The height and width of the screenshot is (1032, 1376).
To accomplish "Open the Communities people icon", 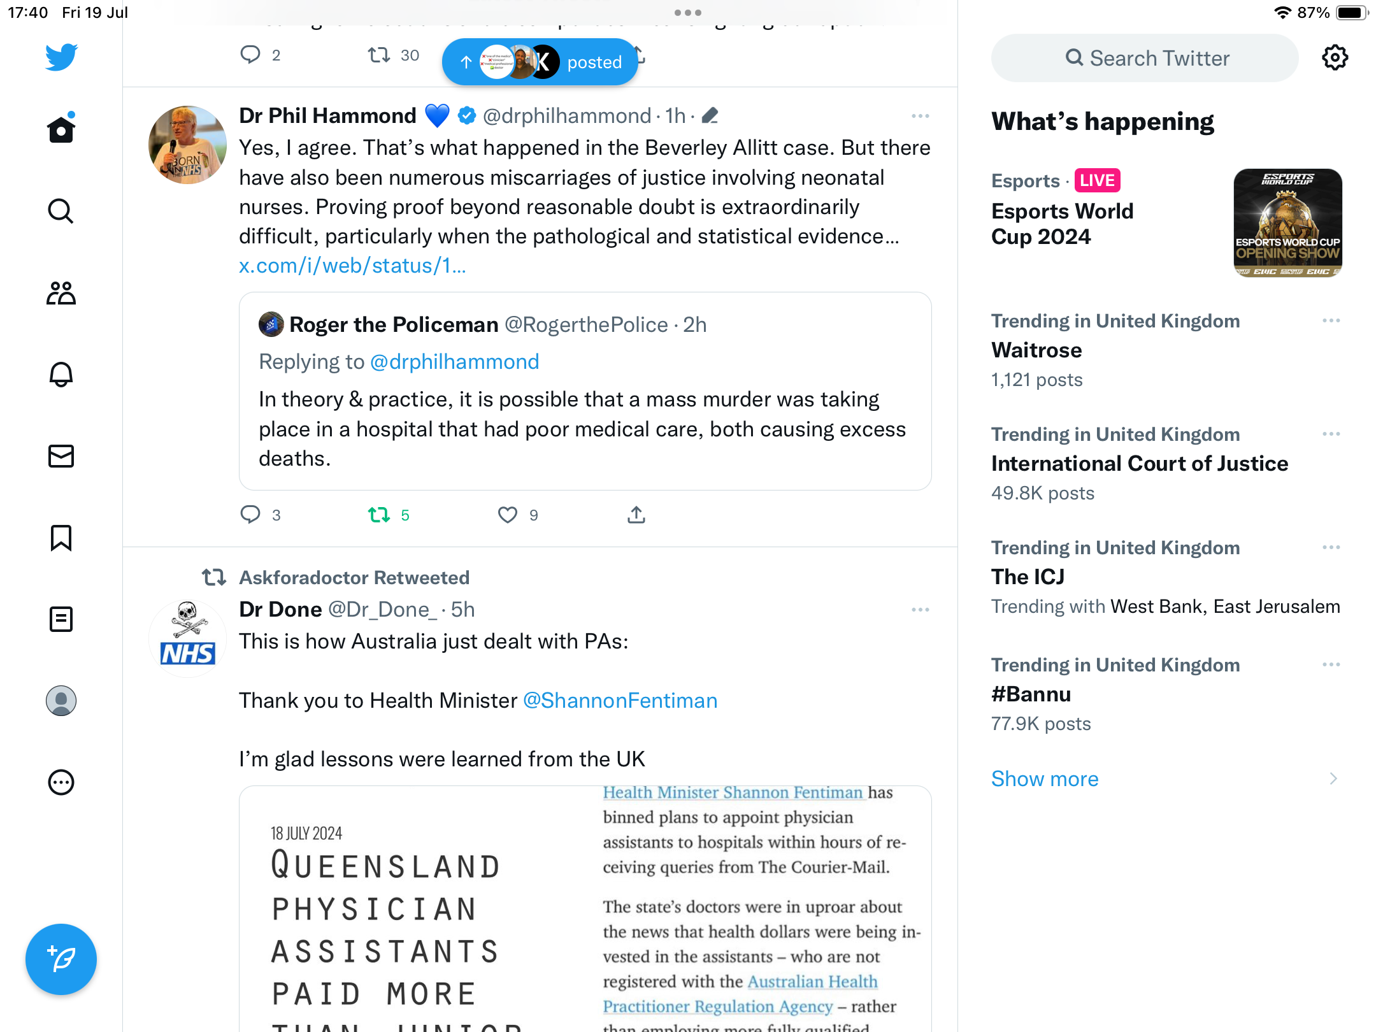I will pyautogui.click(x=61, y=293).
